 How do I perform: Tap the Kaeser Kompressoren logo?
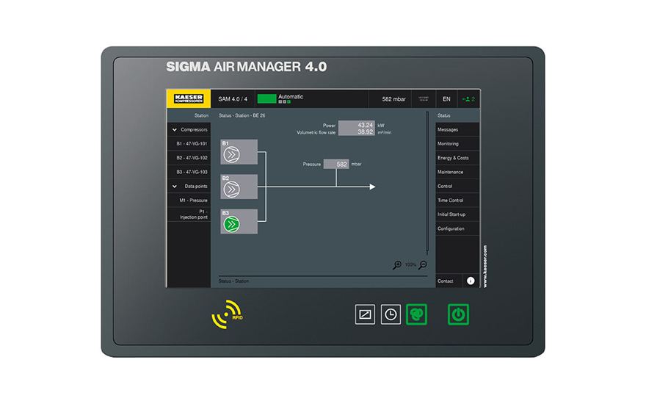[x=189, y=99]
